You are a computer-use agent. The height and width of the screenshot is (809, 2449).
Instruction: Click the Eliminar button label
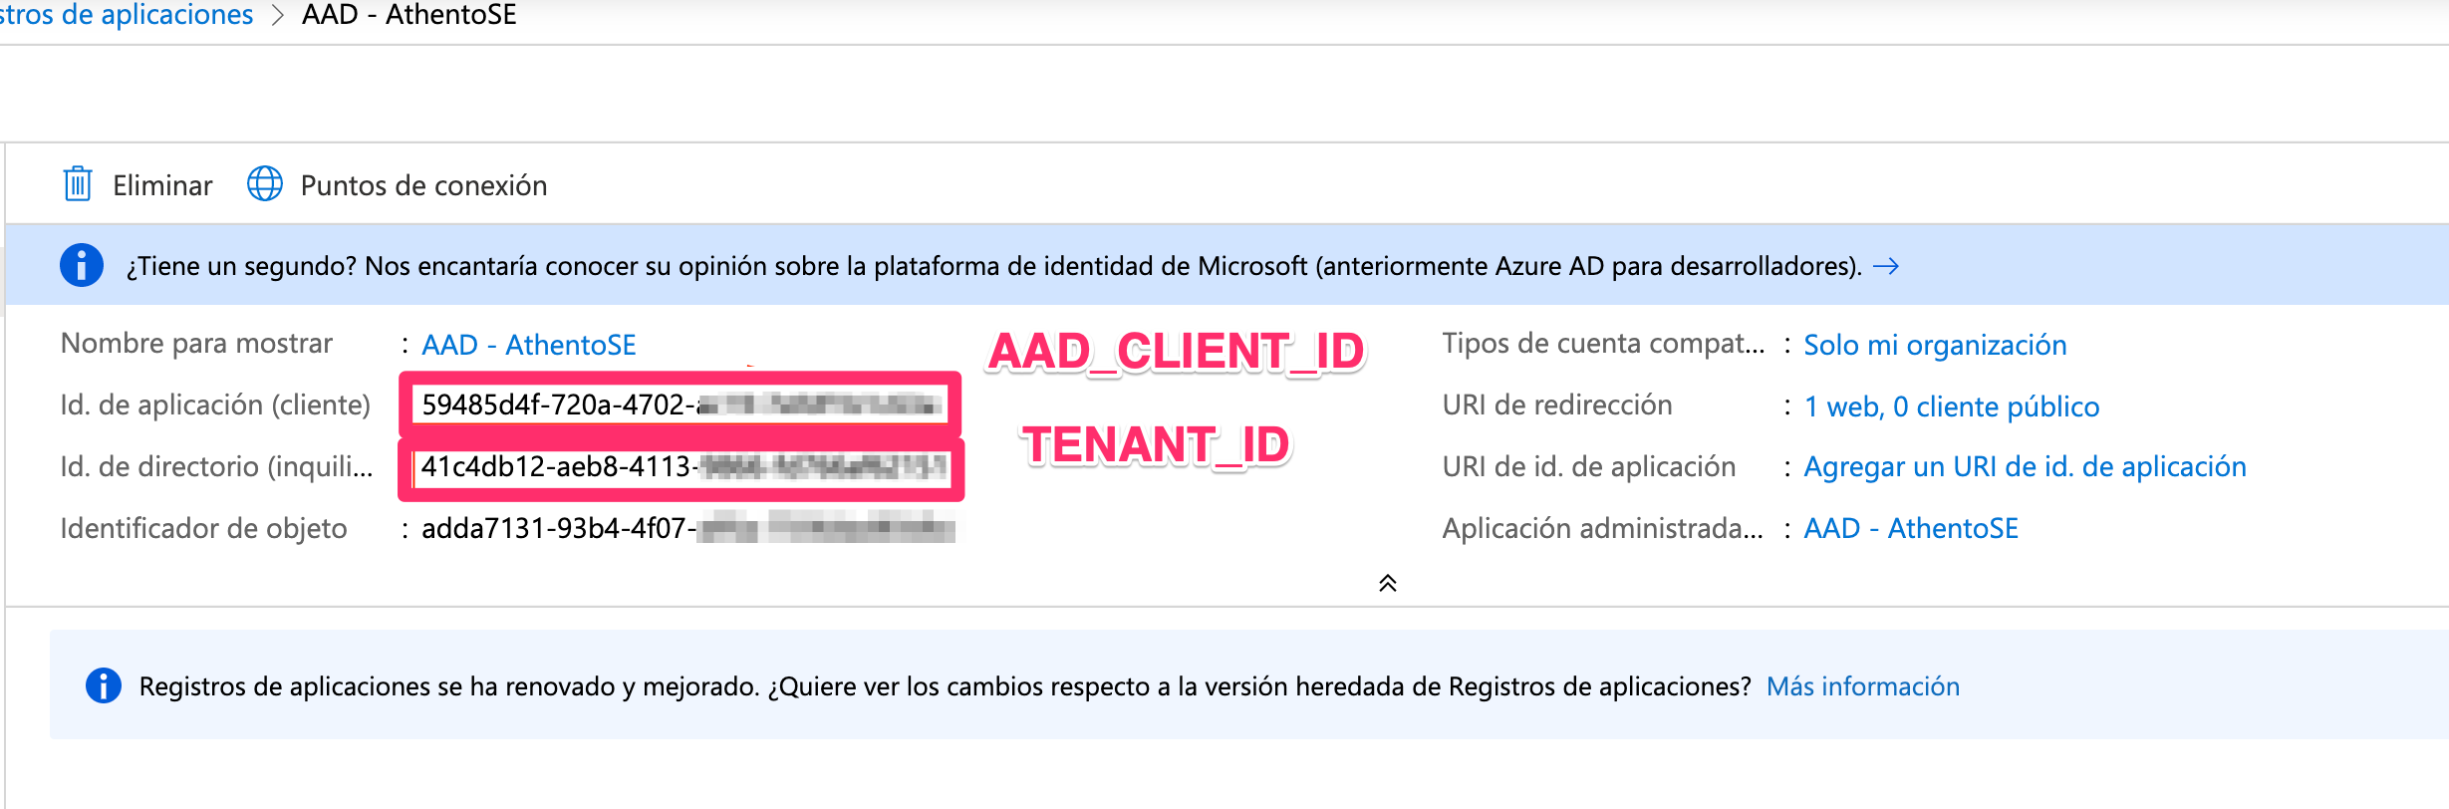pyautogui.click(x=162, y=185)
